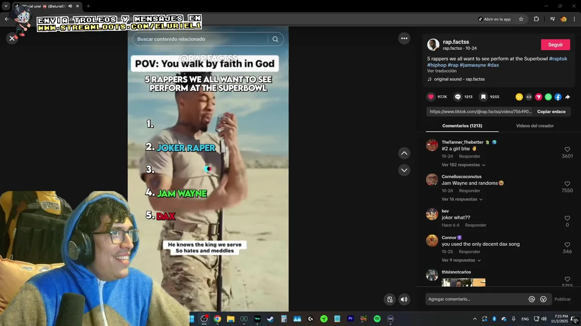Screen dimensions: 581x326
Task: Open comments bubble icon
Action: click(458, 97)
